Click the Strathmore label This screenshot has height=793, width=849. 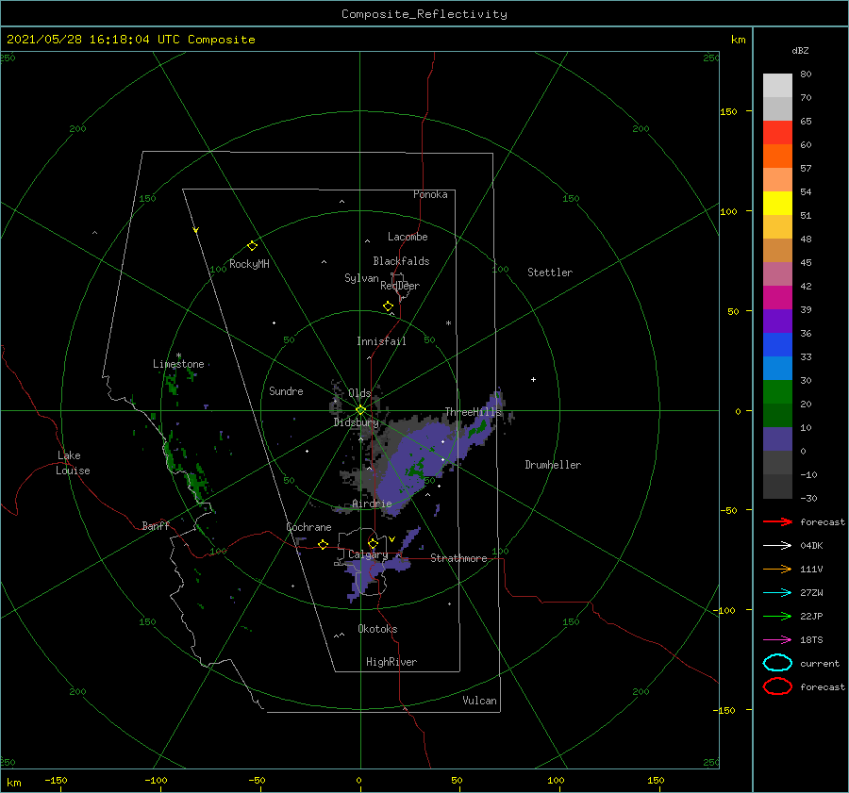coord(458,558)
